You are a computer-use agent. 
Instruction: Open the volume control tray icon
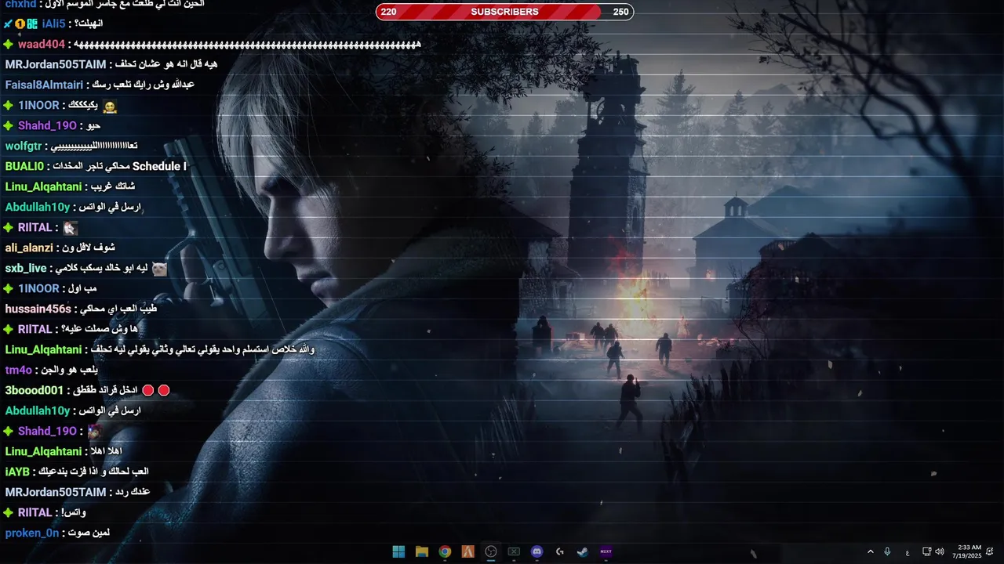point(939,551)
